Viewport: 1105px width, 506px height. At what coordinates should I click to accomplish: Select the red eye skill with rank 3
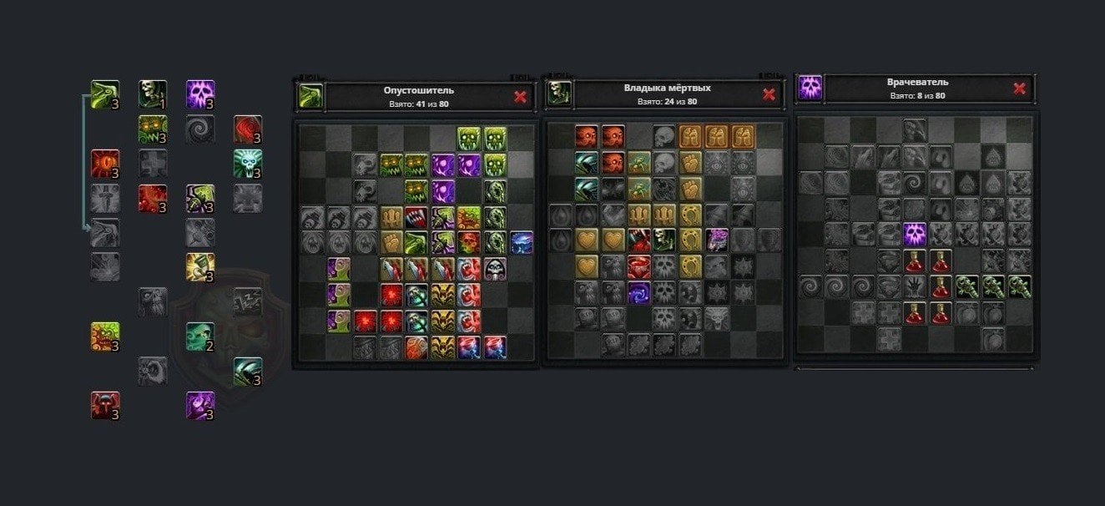pyautogui.click(x=105, y=164)
